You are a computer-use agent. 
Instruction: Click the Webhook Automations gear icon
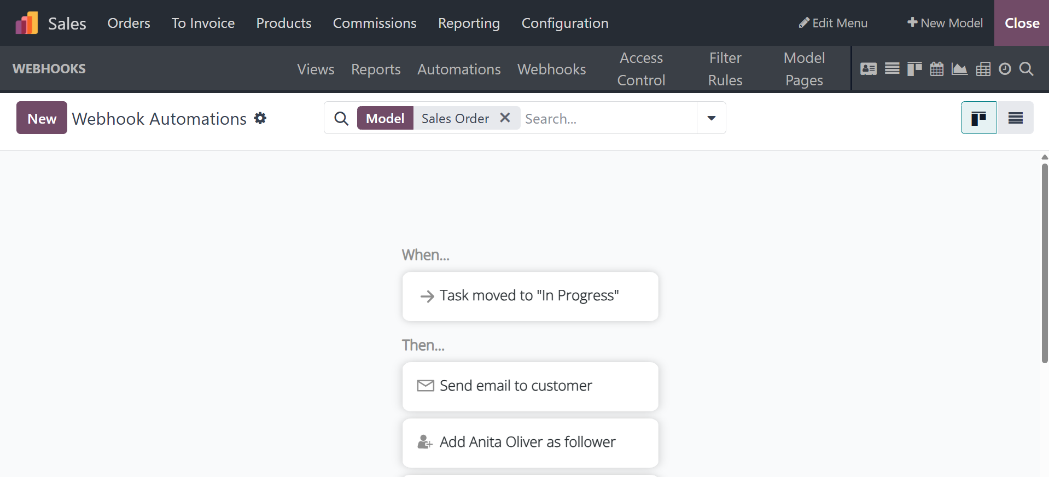(x=260, y=118)
